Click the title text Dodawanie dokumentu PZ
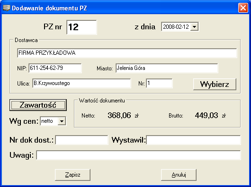251x187 pixels. [x=49, y=8]
